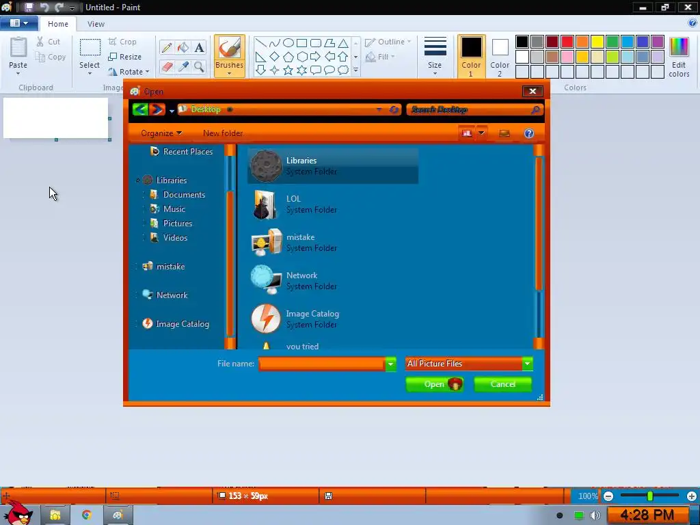
Task: Choose the Triangle shape
Action: pyautogui.click(x=343, y=43)
